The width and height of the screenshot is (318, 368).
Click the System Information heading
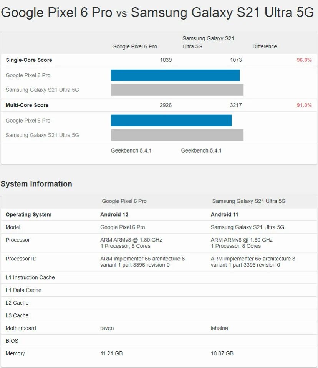(x=36, y=184)
